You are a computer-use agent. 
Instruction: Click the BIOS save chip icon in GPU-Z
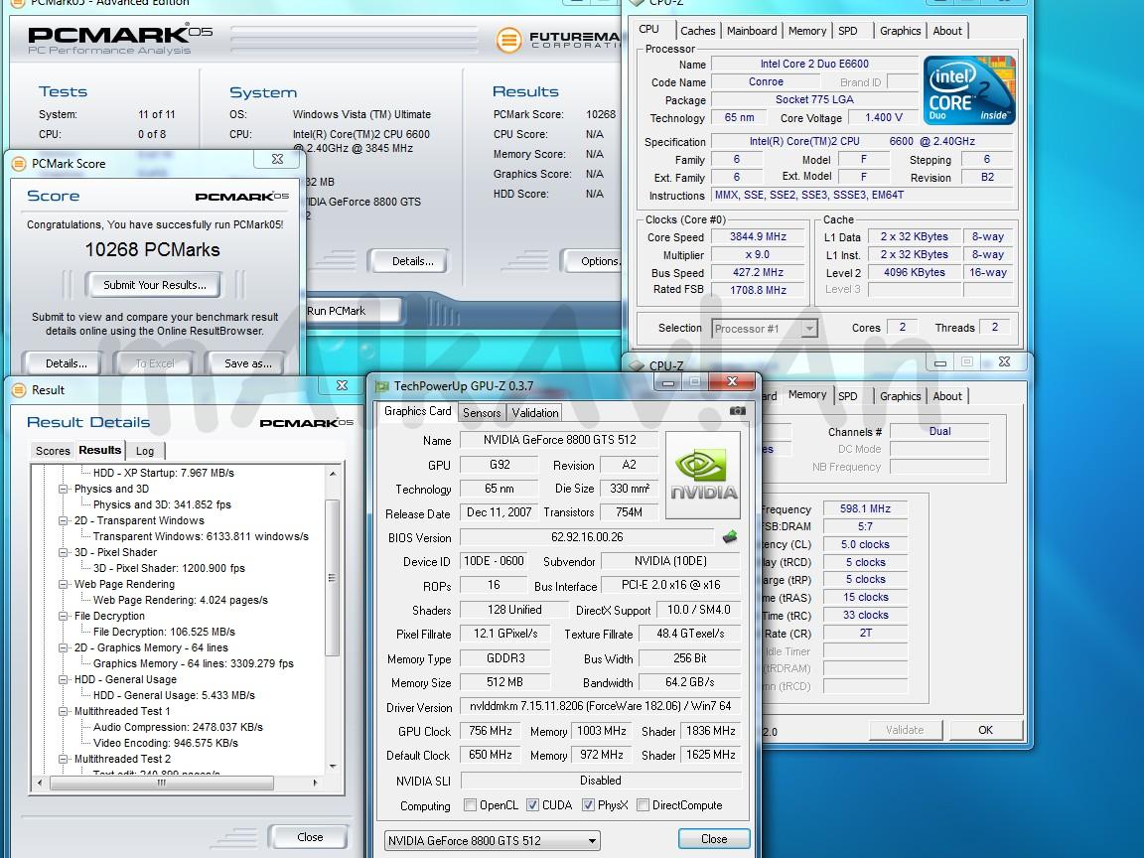click(730, 537)
